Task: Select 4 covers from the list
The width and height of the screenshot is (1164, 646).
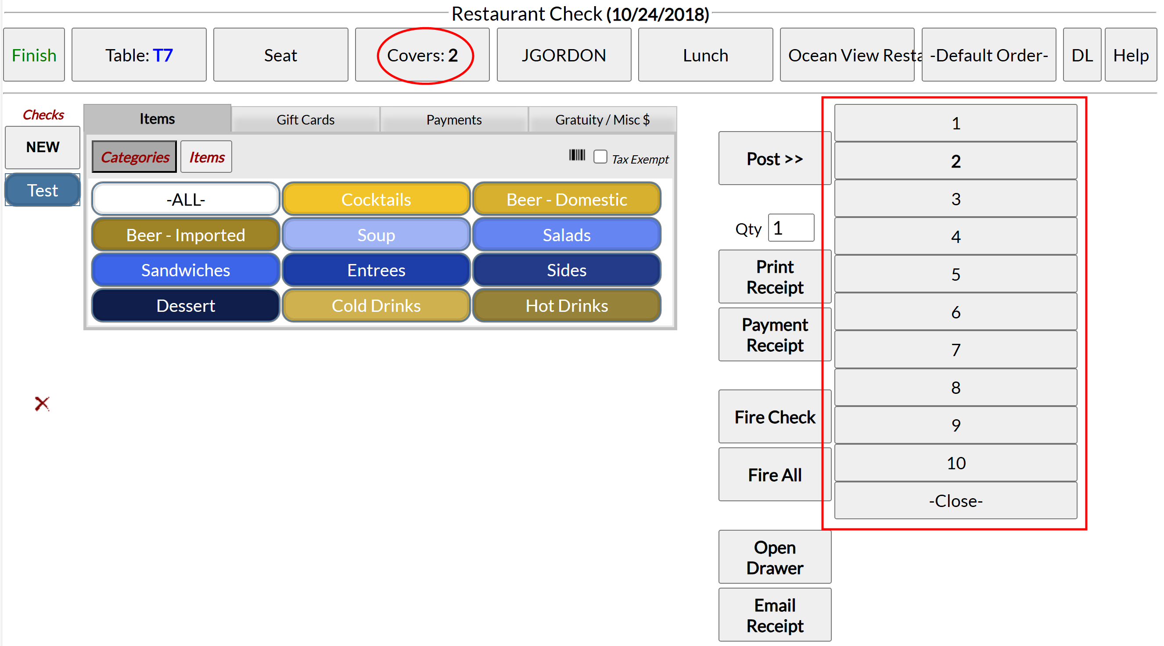Action: tap(955, 236)
